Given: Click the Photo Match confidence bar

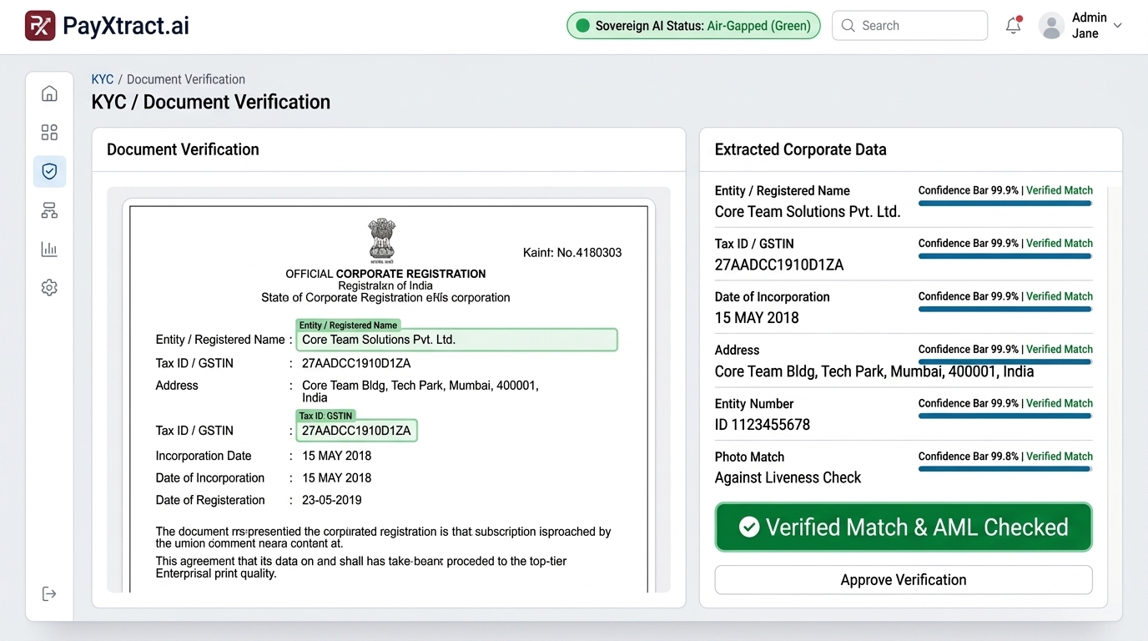Looking at the screenshot, I should click(x=1005, y=469).
